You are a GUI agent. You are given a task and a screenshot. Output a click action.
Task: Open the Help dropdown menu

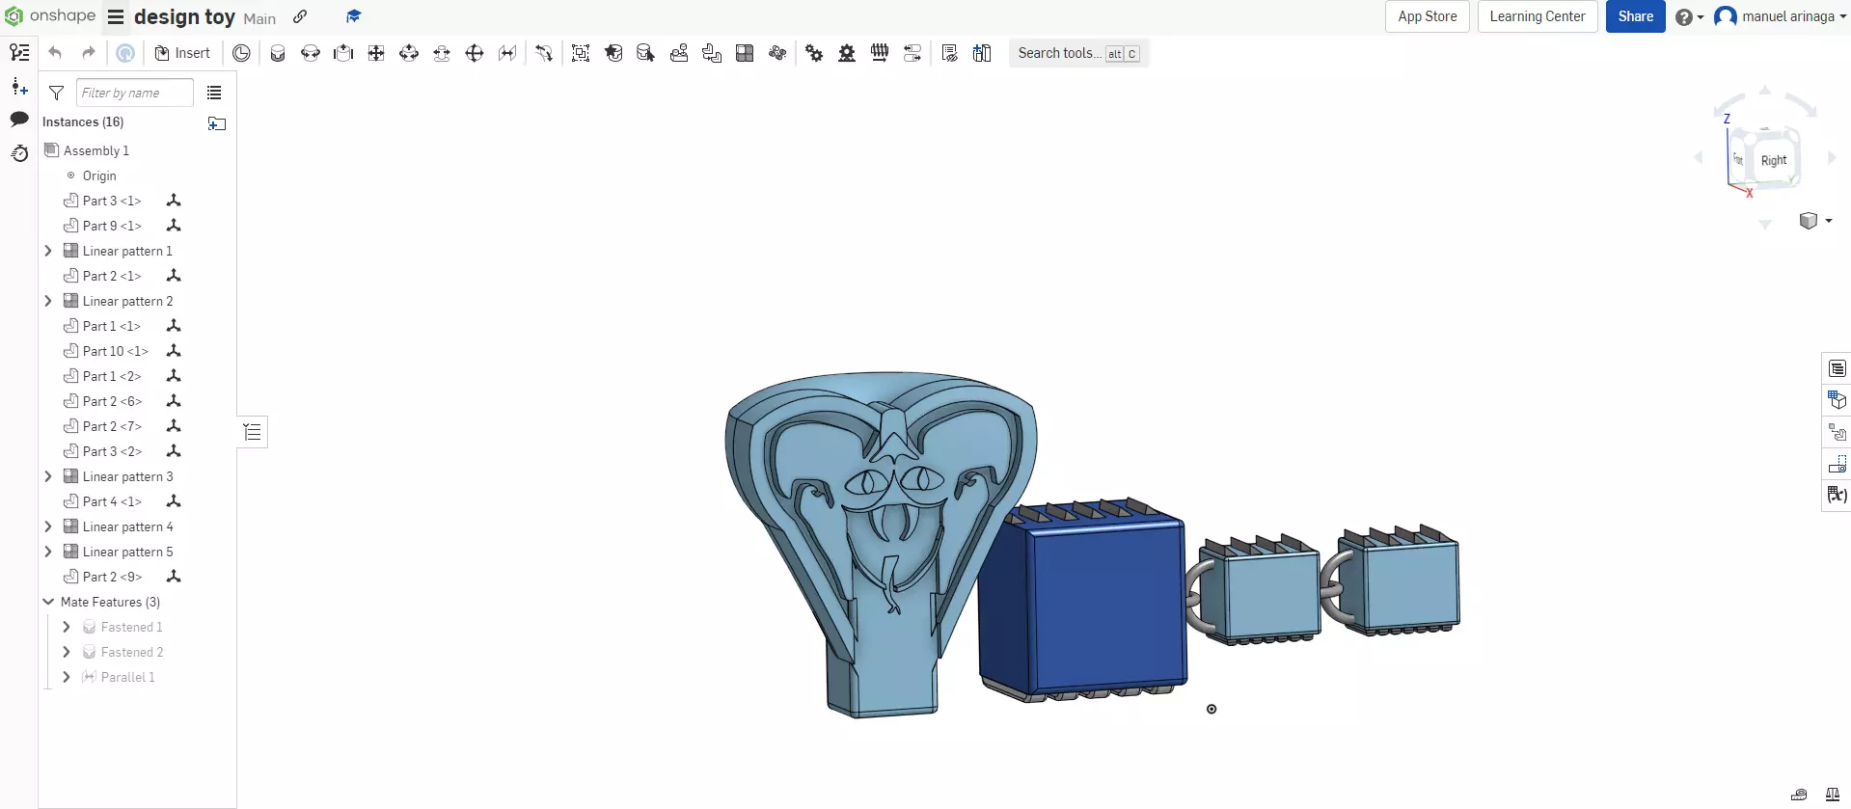pos(1689,16)
